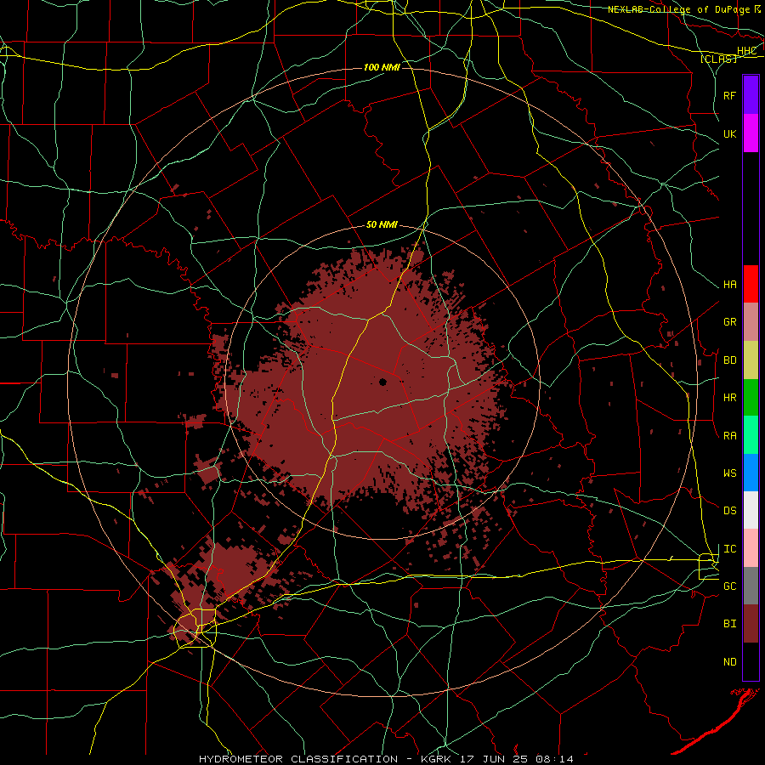Click the HA red legend swatch

(751, 284)
